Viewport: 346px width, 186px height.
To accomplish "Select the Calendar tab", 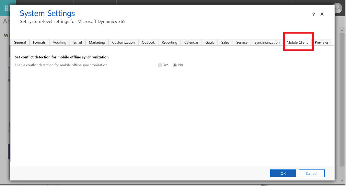I will tap(191, 42).
